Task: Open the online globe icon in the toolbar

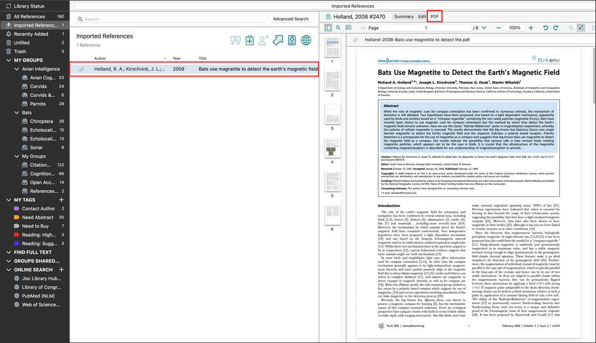Action: pyautogui.click(x=306, y=40)
